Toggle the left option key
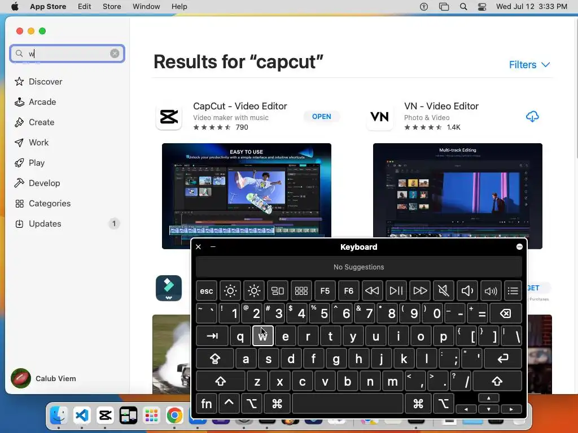Viewport: 578px width, 433px height. pyautogui.click(x=252, y=404)
